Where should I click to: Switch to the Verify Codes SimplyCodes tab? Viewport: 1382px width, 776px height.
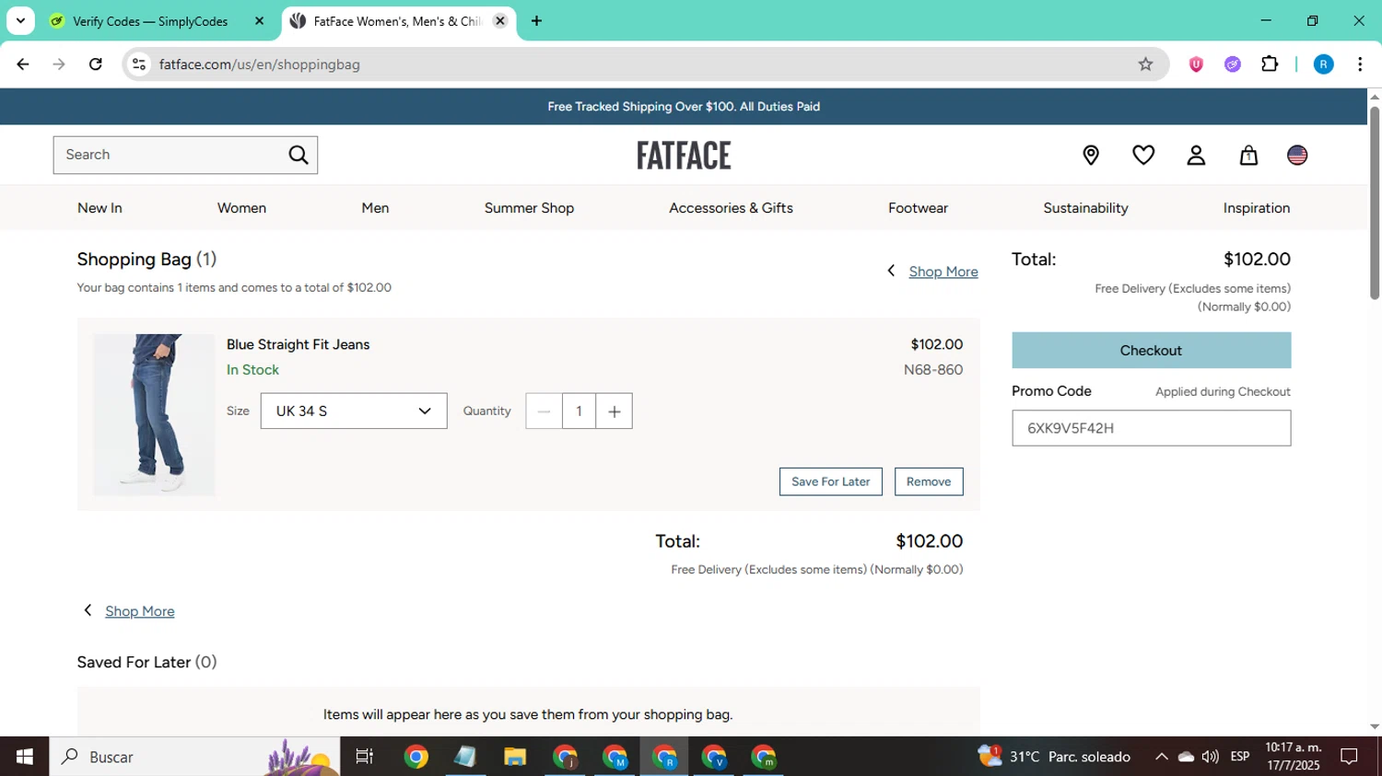pos(149,20)
